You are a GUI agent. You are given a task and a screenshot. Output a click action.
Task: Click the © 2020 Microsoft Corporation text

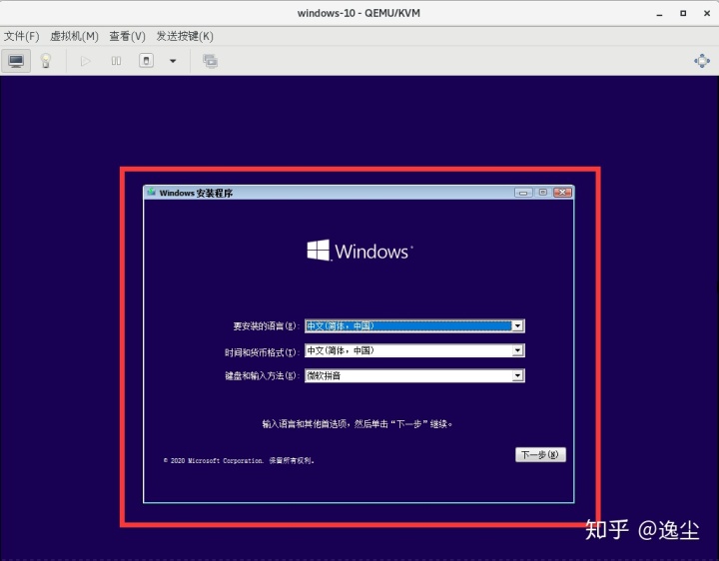(x=239, y=460)
